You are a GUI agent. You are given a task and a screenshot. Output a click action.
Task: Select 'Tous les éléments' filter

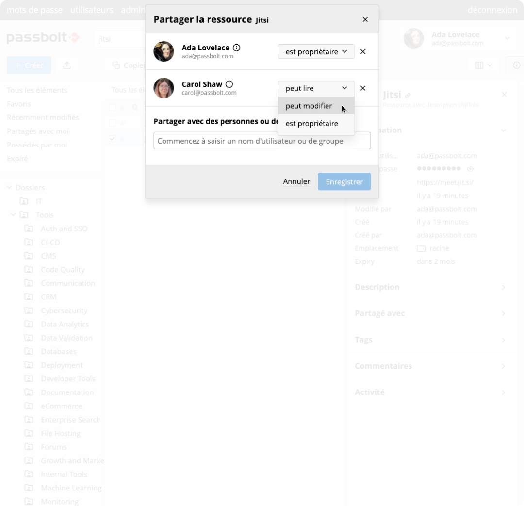coord(37,90)
